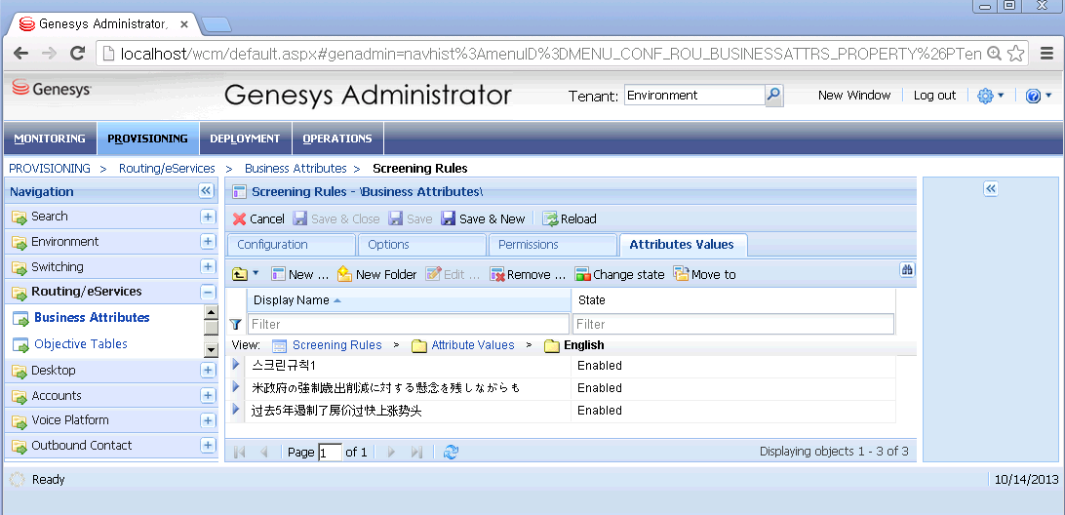Expand the right side panel
This screenshot has width=1065, height=515.
[991, 189]
